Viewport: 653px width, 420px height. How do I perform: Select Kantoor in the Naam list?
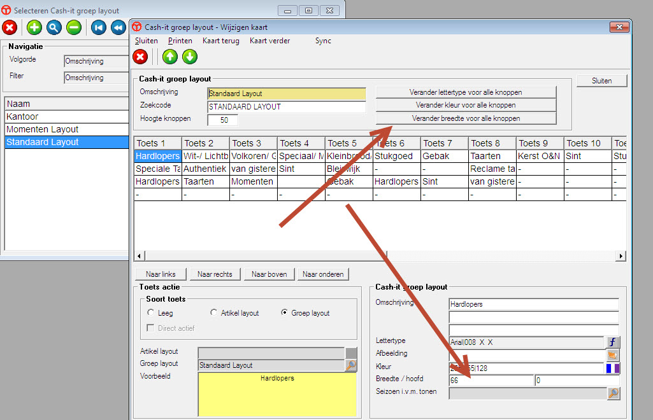point(67,116)
